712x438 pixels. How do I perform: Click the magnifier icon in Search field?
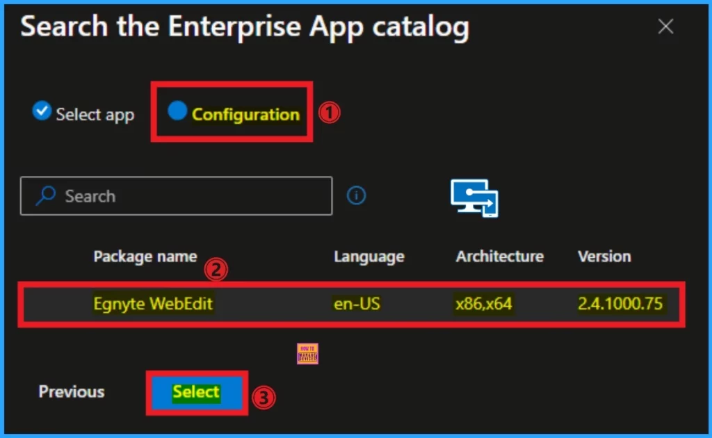click(46, 195)
